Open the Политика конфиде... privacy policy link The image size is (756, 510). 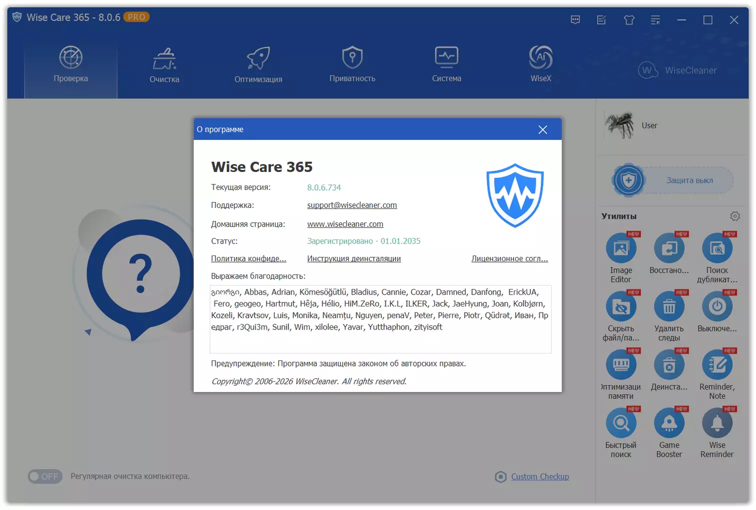coord(248,258)
